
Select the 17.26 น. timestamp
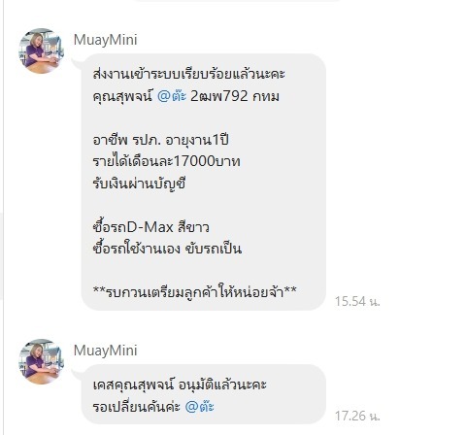coord(357,416)
